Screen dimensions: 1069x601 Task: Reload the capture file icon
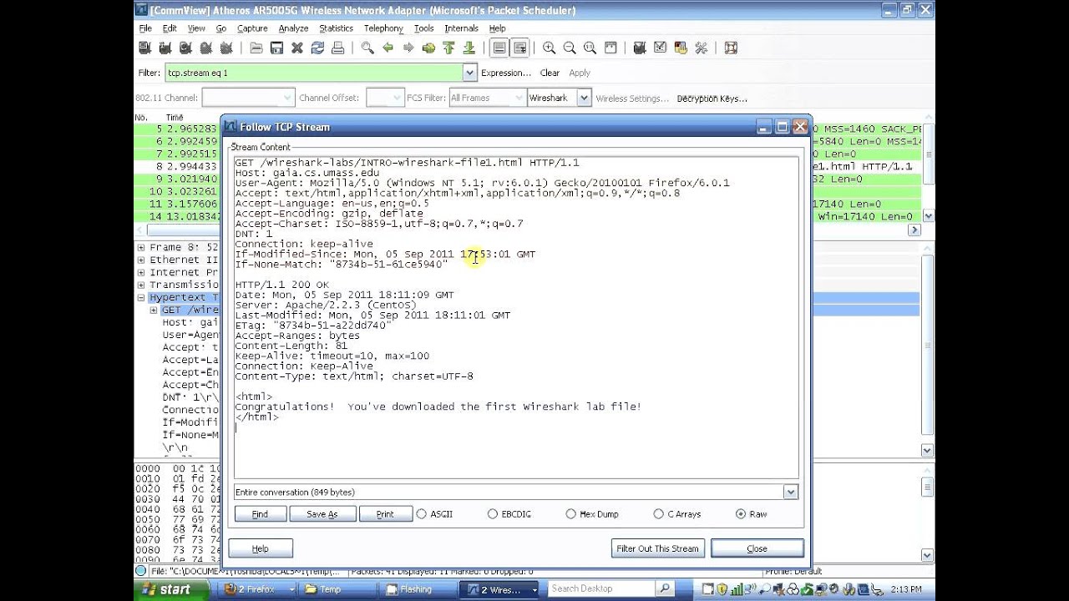317,48
